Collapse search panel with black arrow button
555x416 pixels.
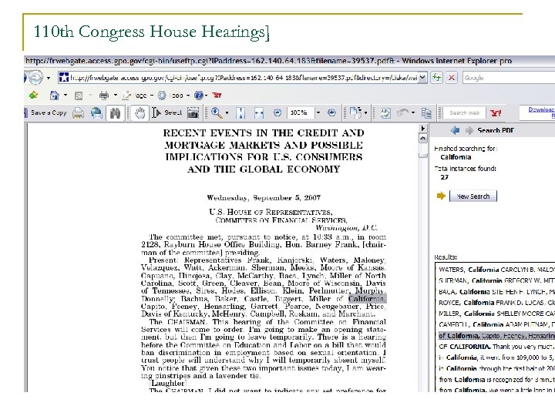(423, 129)
